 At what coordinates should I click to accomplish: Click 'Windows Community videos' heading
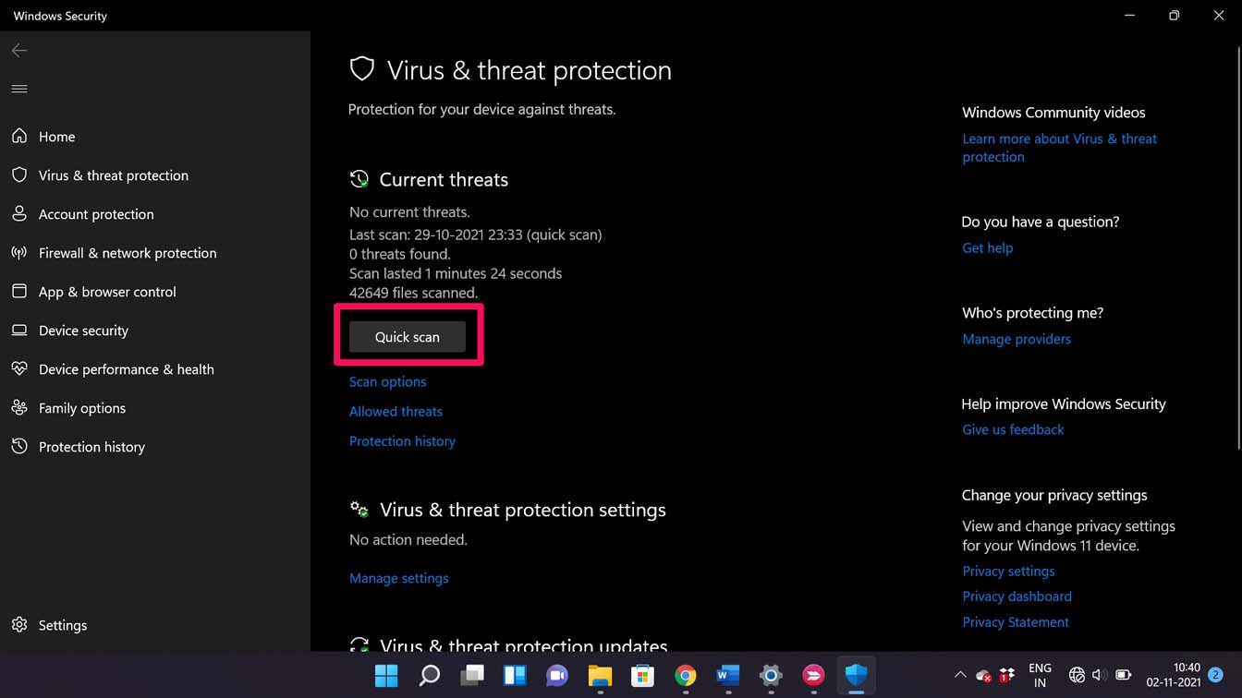click(x=1053, y=113)
